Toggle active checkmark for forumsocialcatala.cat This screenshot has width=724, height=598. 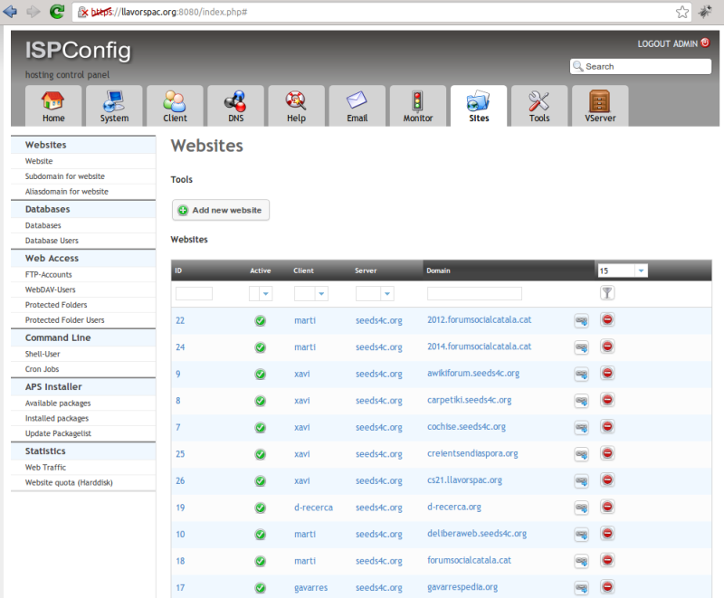pos(260,561)
